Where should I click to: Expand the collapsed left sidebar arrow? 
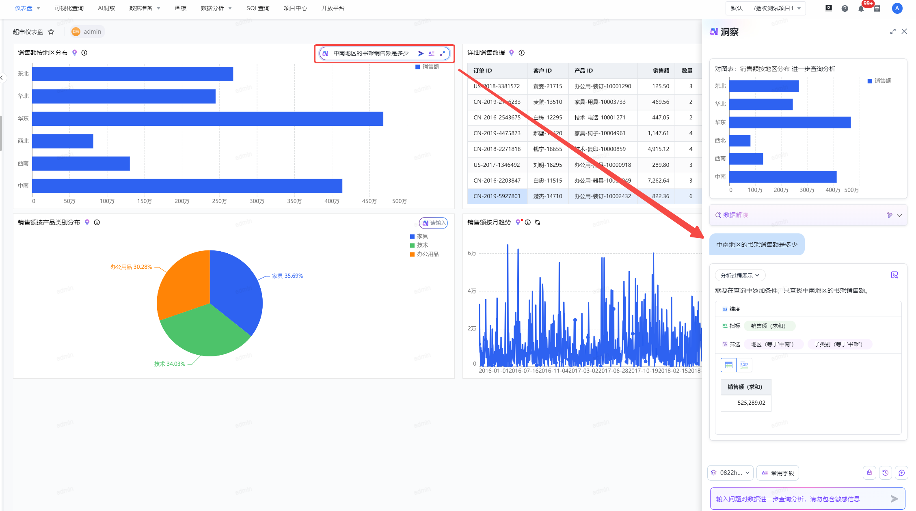pos(2,78)
